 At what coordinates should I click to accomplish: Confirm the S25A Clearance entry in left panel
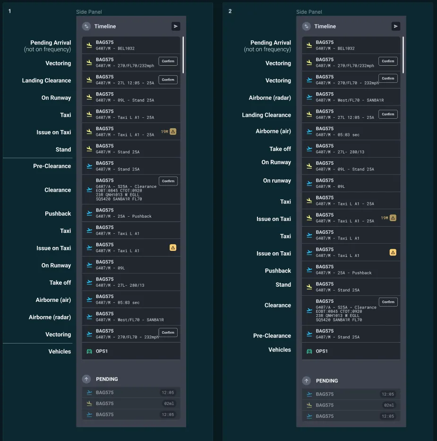(168, 181)
